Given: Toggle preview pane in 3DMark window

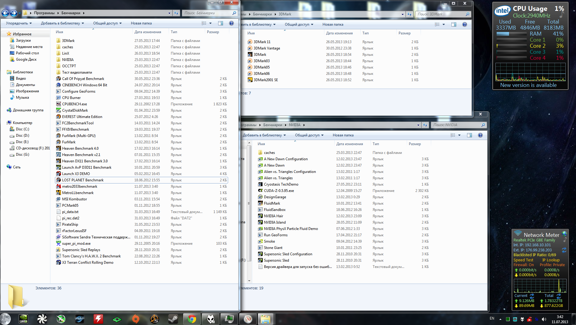Looking at the screenshot, I should [x=454, y=24].
